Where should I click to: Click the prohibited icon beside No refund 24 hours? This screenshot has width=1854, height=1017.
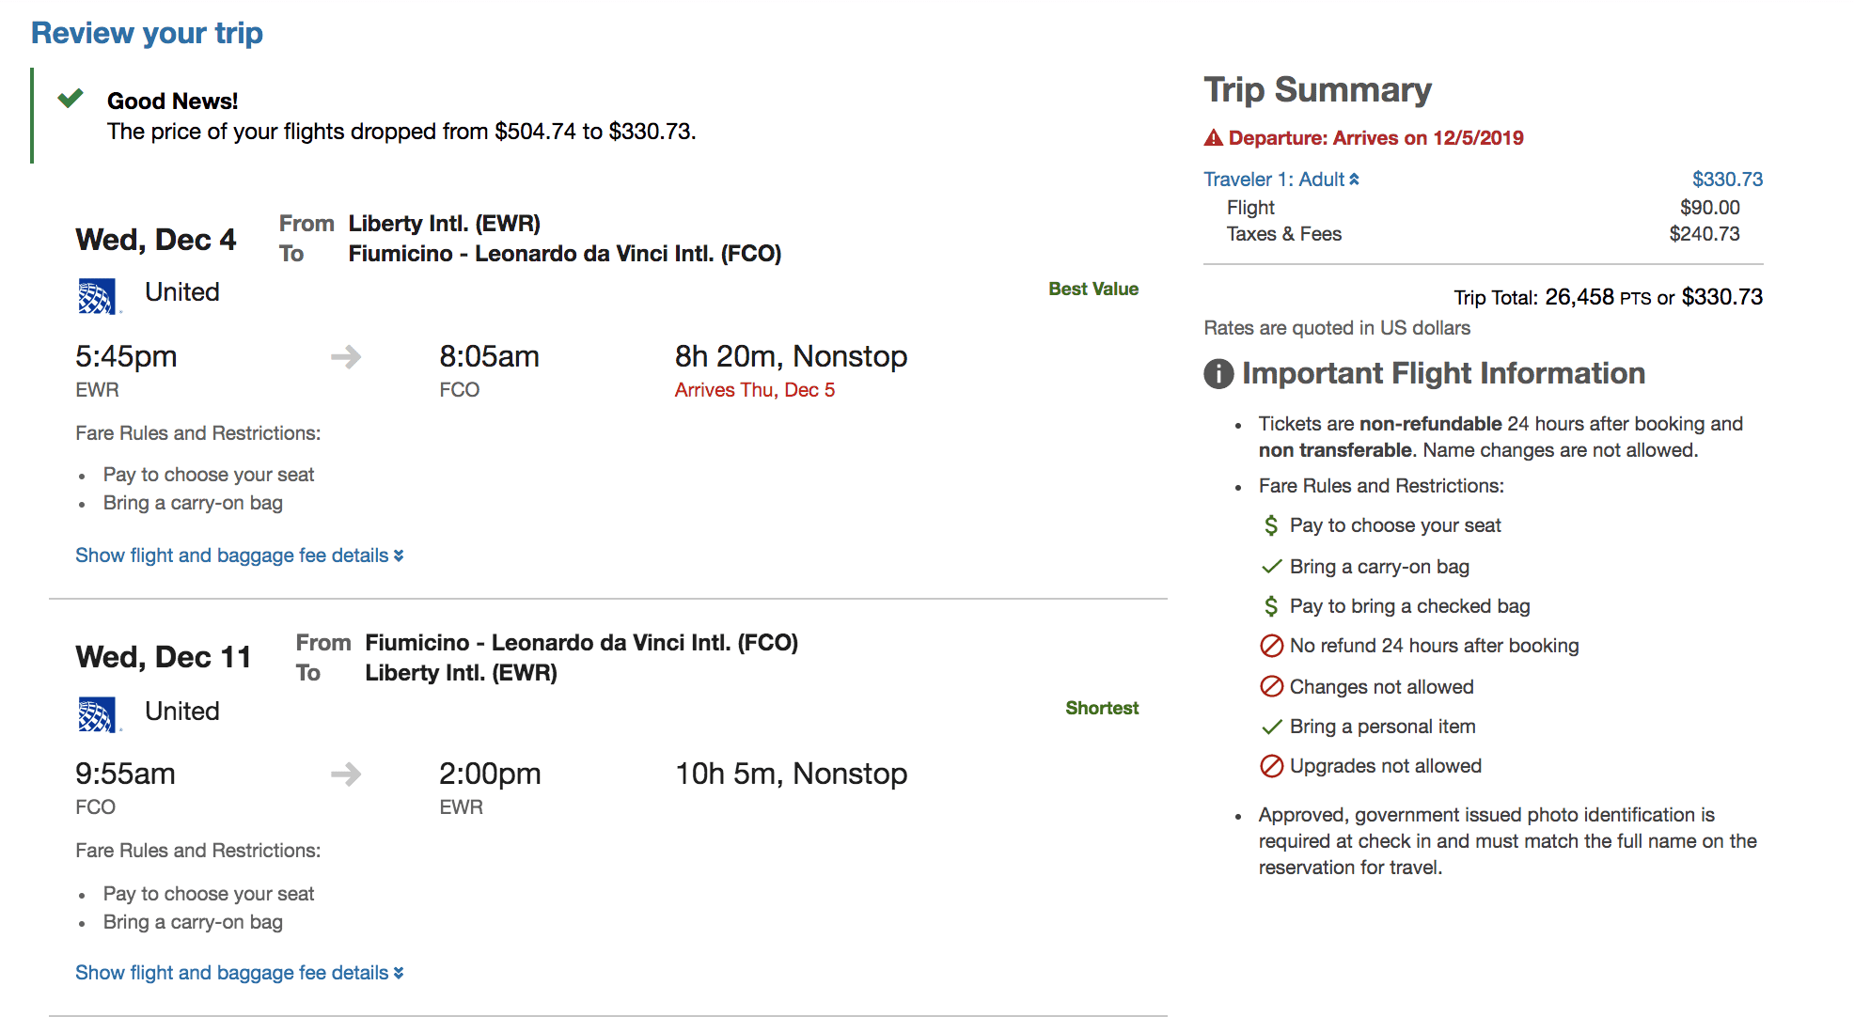click(1271, 646)
